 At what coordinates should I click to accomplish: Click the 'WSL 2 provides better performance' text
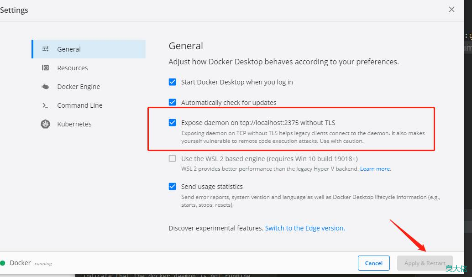click(x=270, y=168)
